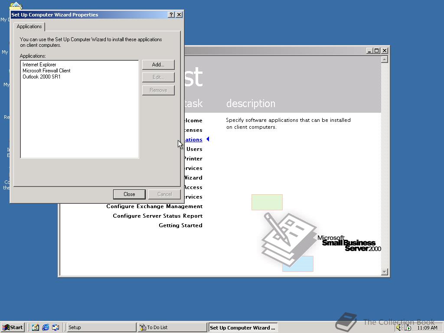
Task: Open the Start menu
Action: pyautogui.click(x=13, y=327)
